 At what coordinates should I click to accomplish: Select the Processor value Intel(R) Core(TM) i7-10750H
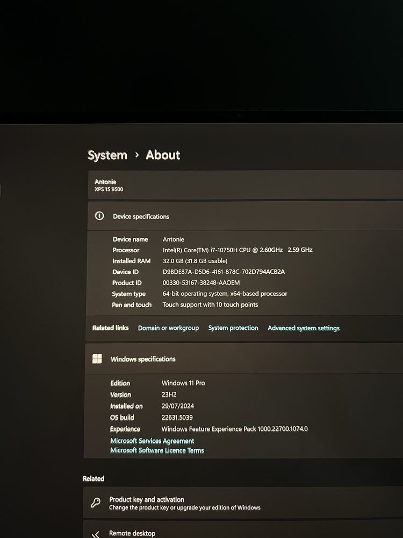click(x=238, y=250)
